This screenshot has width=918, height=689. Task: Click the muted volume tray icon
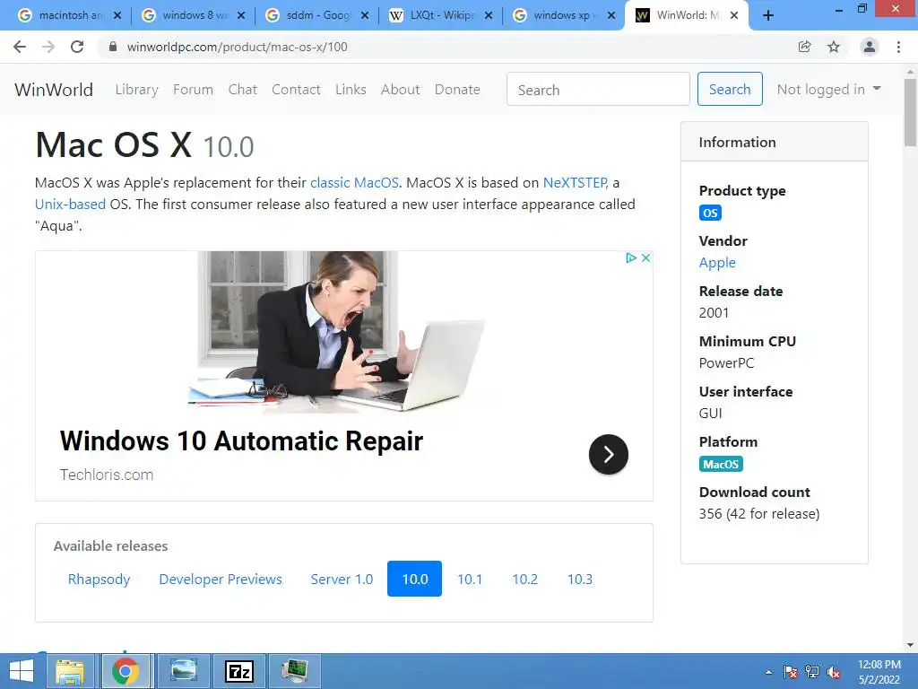click(x=834, y=672)
